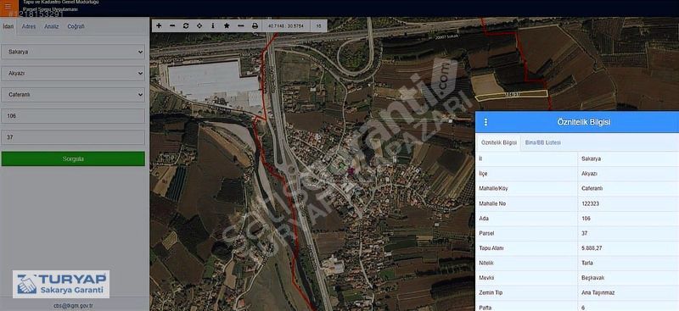The image size is (679, 311).
Task: Click the Parsel input field showing 37
Action: (73, 137)
